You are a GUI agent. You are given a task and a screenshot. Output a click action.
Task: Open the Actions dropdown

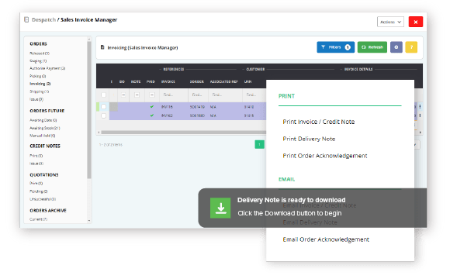coord(390,22)
